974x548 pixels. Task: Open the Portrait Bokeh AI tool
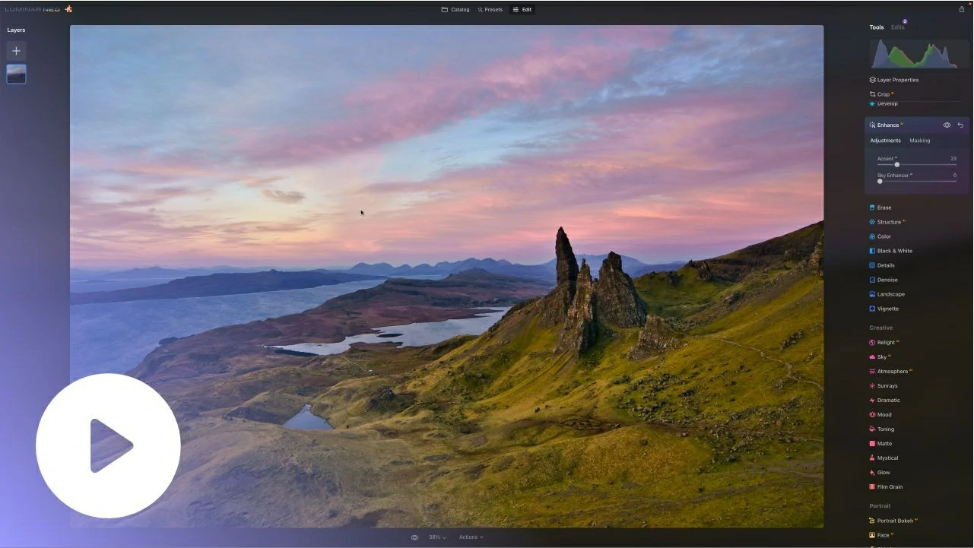tap(893, 521)
